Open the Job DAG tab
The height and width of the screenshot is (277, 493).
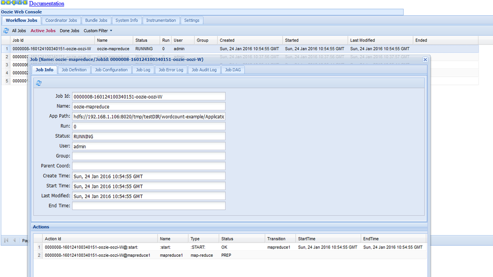point(232,69)
